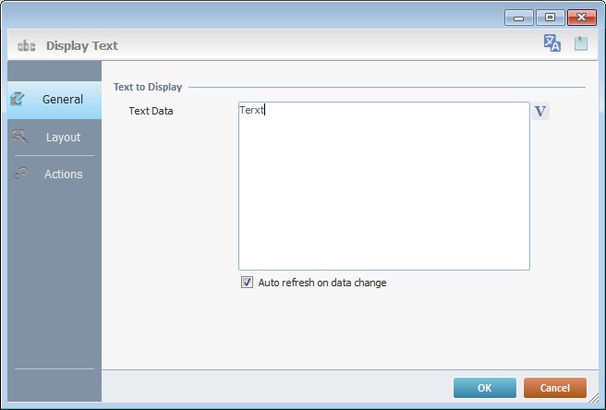Click the abc Display Text icon
The width and height of the screenshot is (606, 410).
pyautogui.click(x=26, y=45)
